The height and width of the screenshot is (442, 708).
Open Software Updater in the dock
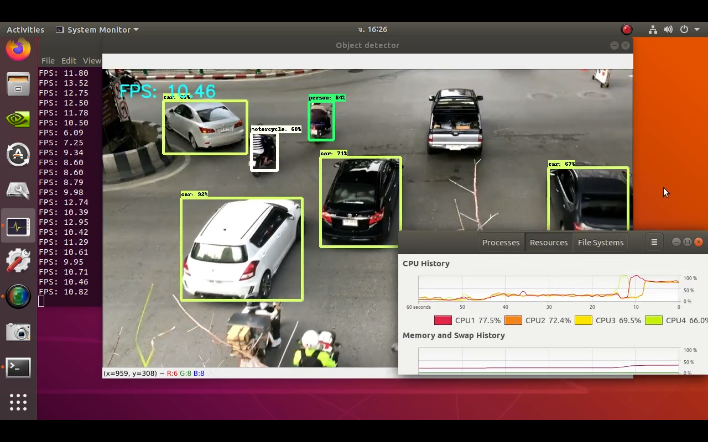[18, 155]
